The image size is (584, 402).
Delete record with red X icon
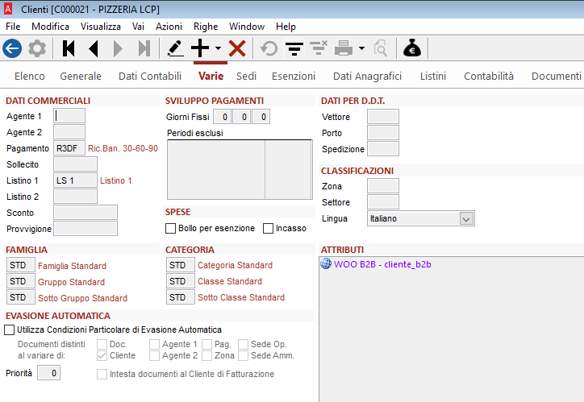(x=237, y=48)
